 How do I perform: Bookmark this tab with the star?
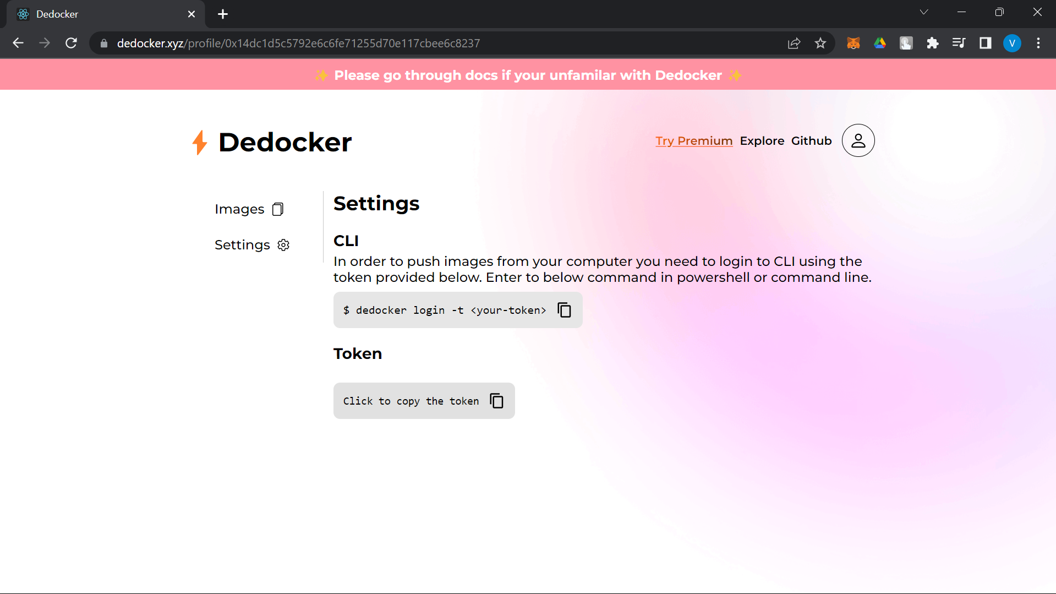click(x=820, y=43)
